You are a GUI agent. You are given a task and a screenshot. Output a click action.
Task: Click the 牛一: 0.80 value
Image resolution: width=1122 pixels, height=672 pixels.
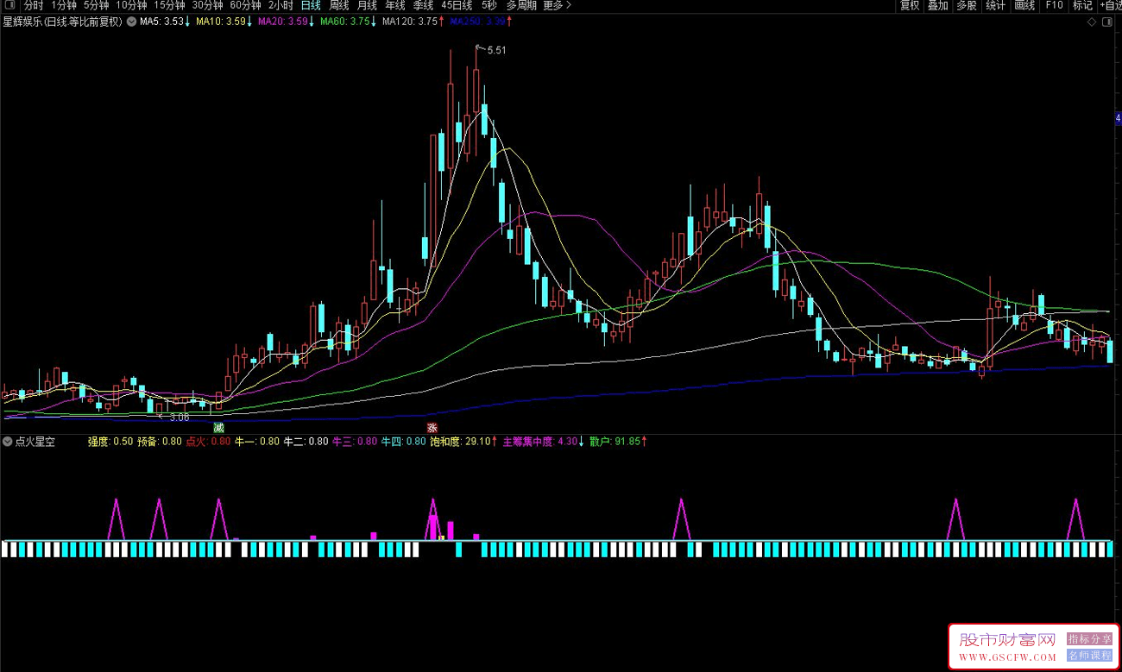coord(258,442)
